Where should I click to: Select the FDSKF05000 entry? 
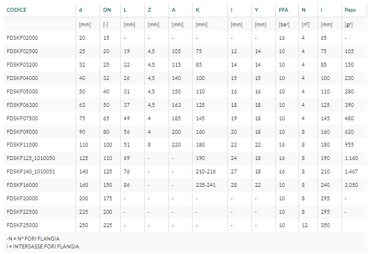(x=22, y=92)
